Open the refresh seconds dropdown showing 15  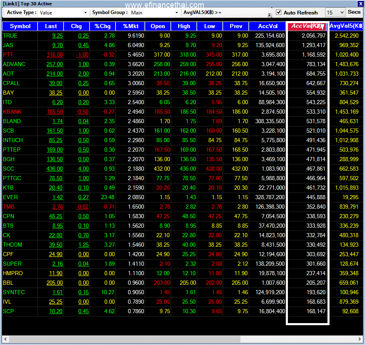tap(335, 12)
